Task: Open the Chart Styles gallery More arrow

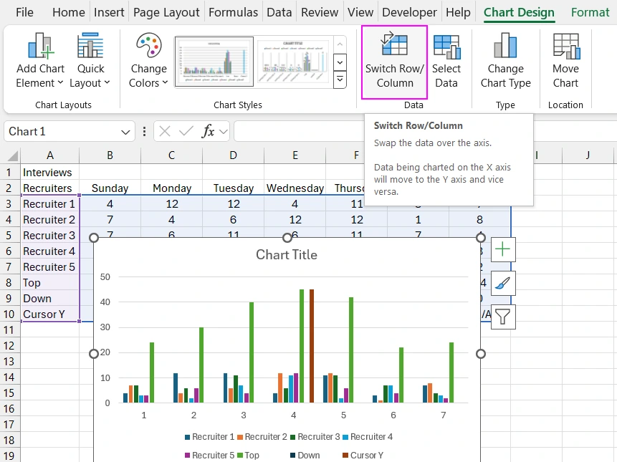Action: pos(340,80)
